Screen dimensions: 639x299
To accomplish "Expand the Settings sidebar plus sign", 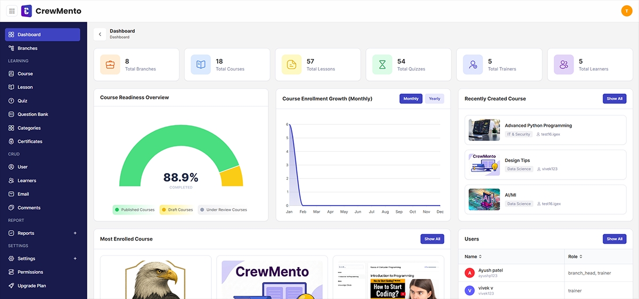I will [75, 259].
